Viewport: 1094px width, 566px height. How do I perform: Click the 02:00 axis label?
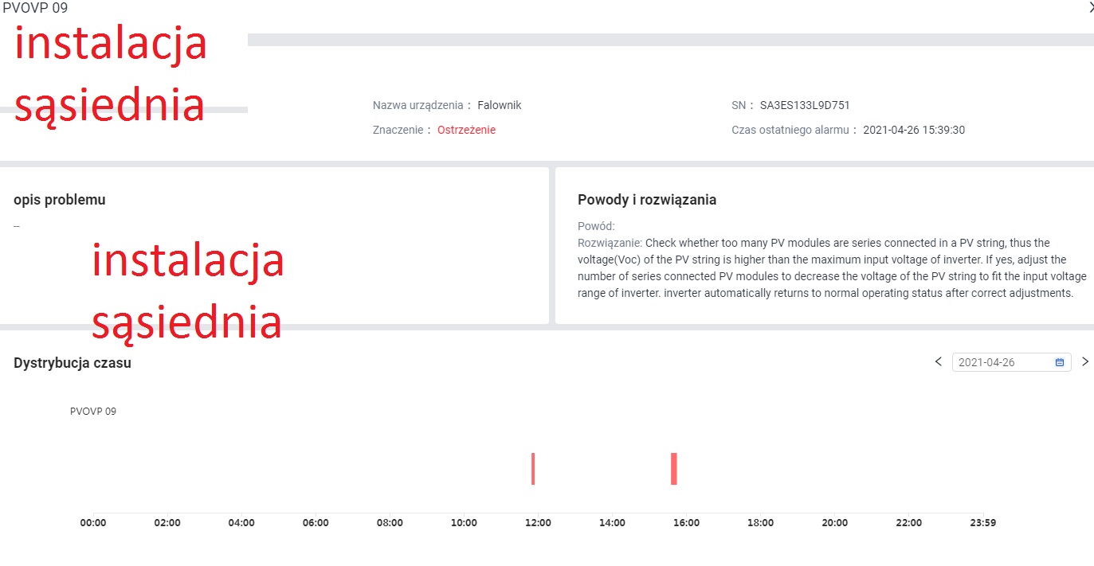tap(167, 523)
